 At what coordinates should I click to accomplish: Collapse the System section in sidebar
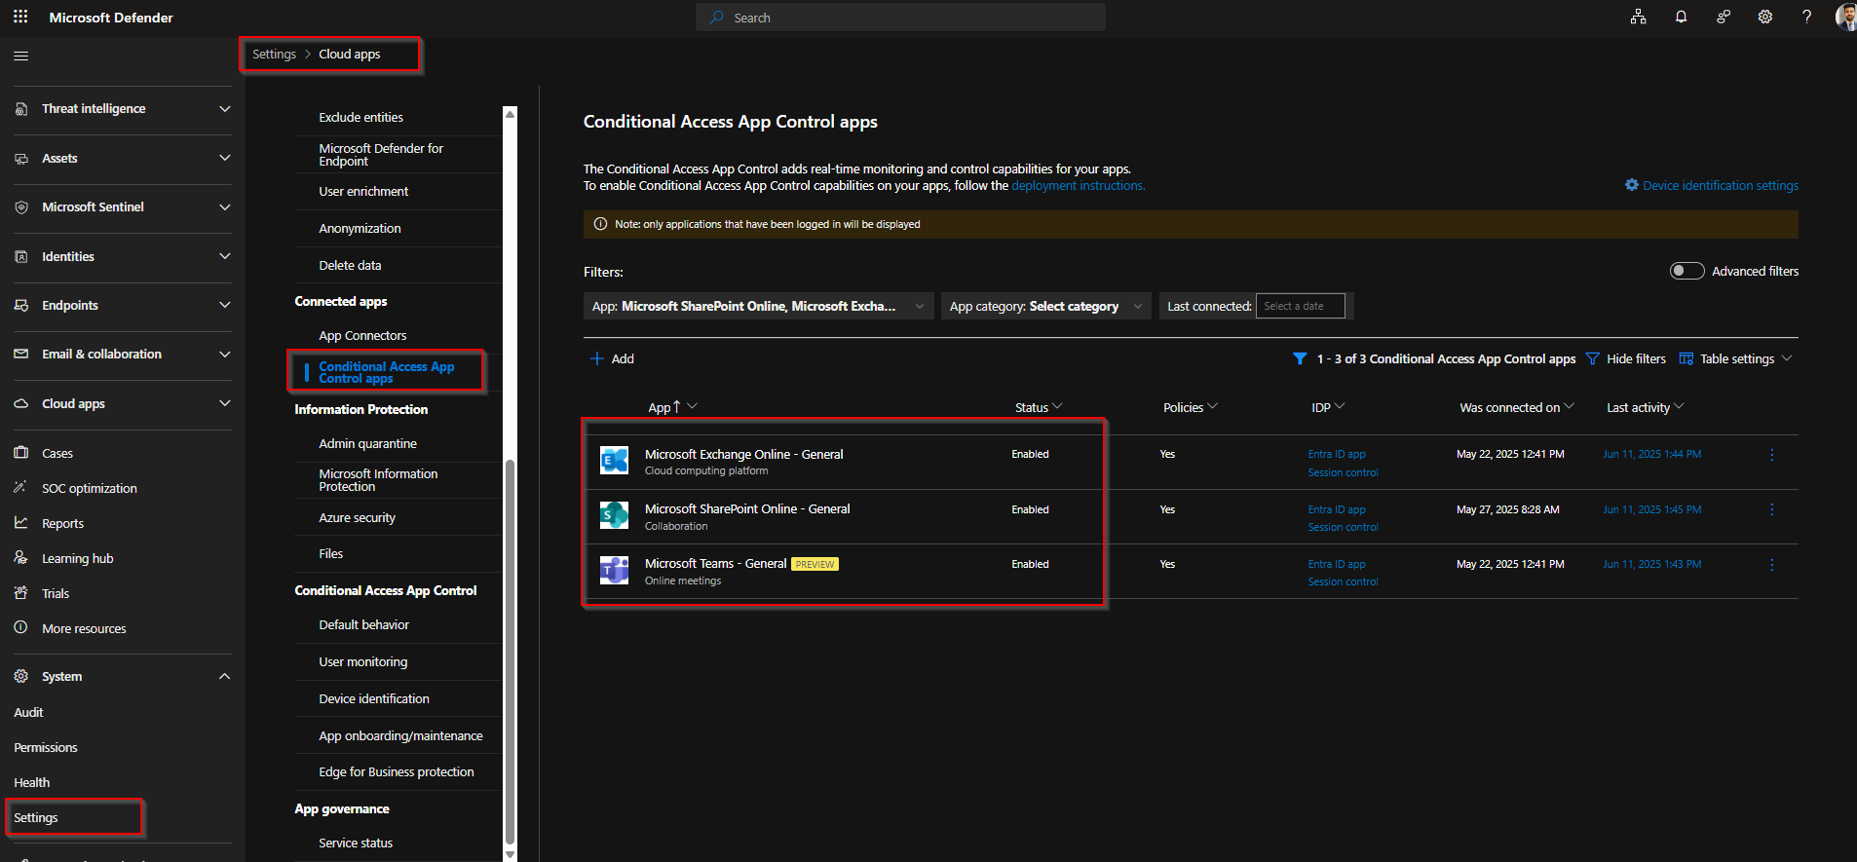point(224,676)
